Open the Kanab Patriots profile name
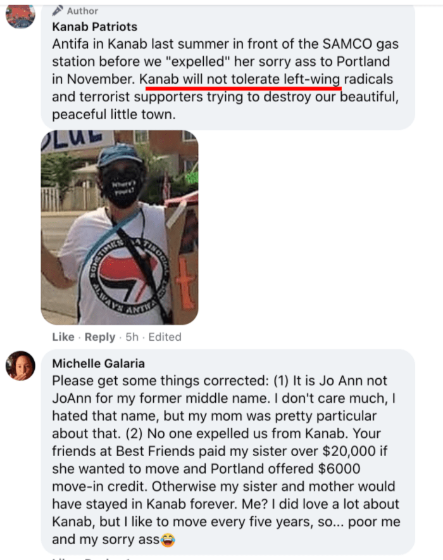 coord(95,27)
